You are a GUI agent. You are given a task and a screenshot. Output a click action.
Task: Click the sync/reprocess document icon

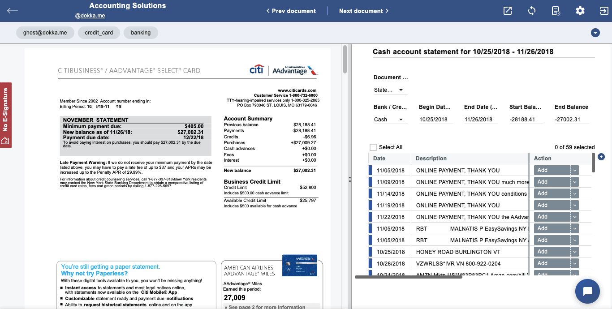(532, 10)
